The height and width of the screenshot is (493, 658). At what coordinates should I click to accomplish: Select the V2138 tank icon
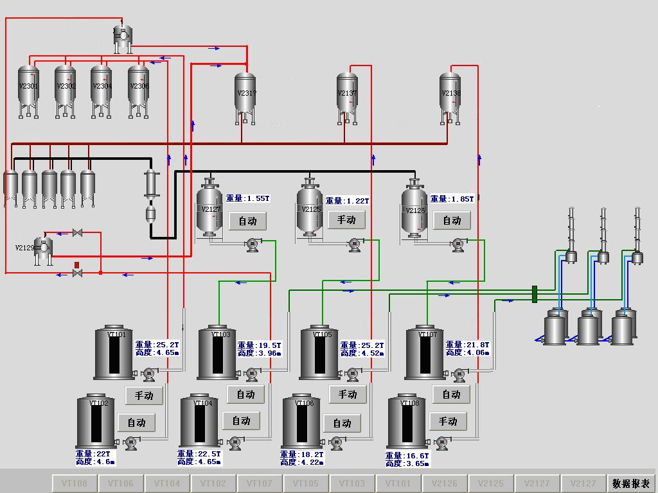[450, 95]
